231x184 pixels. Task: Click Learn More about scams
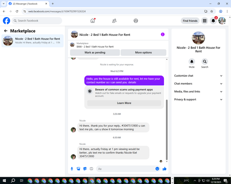[124, 103]
